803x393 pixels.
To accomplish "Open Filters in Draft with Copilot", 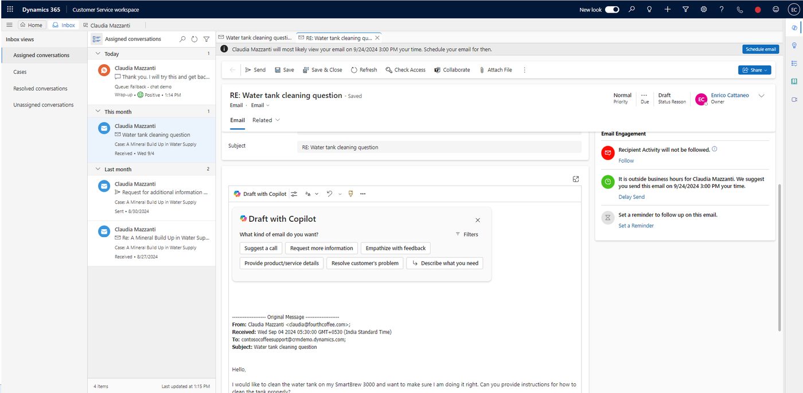I will (467, 234).
